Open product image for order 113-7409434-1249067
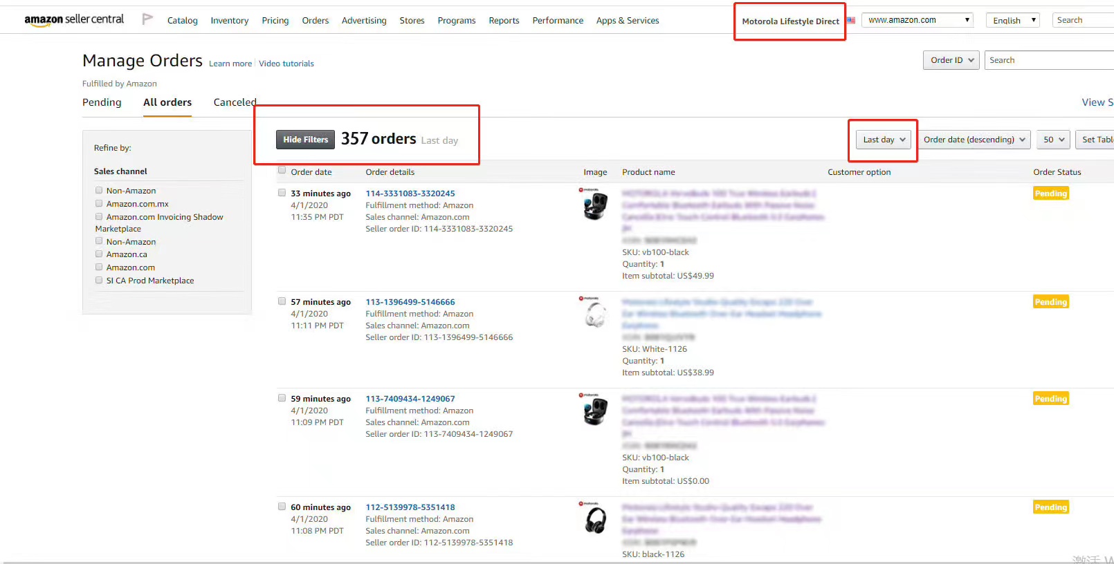This screenshot has height=564, width=1114. [595, 411]
